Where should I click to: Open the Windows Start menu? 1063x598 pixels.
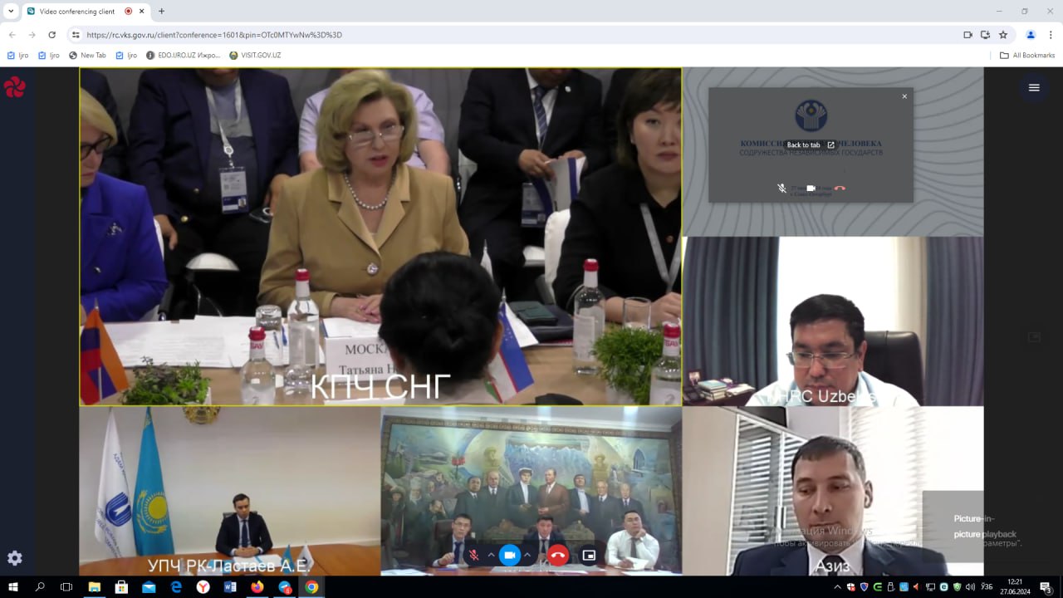[x=13, y=587]
